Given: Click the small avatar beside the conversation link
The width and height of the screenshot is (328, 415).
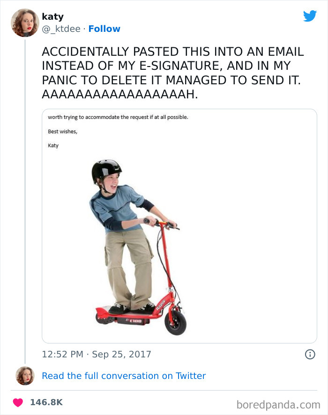Looking at the screenshot, I should pos(25,376).
